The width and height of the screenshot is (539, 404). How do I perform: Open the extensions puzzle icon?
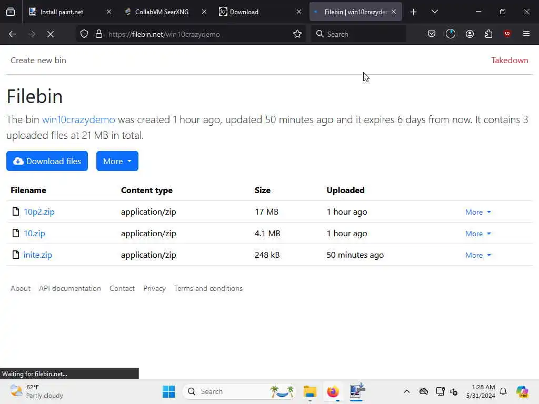[488, 34]
